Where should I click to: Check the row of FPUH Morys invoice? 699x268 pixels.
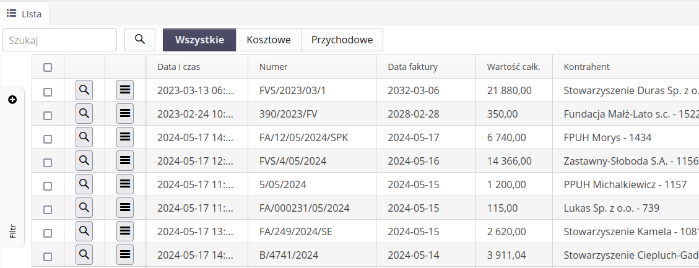tap(48, 139)
